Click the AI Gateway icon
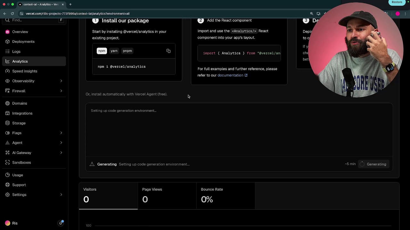410x230 pixels. tap(7, 153)
